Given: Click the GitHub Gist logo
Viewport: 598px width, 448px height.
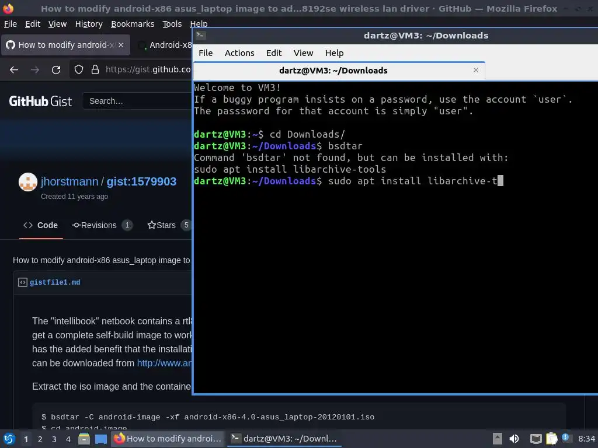Looking at the screenshot, I should (40, 101).
